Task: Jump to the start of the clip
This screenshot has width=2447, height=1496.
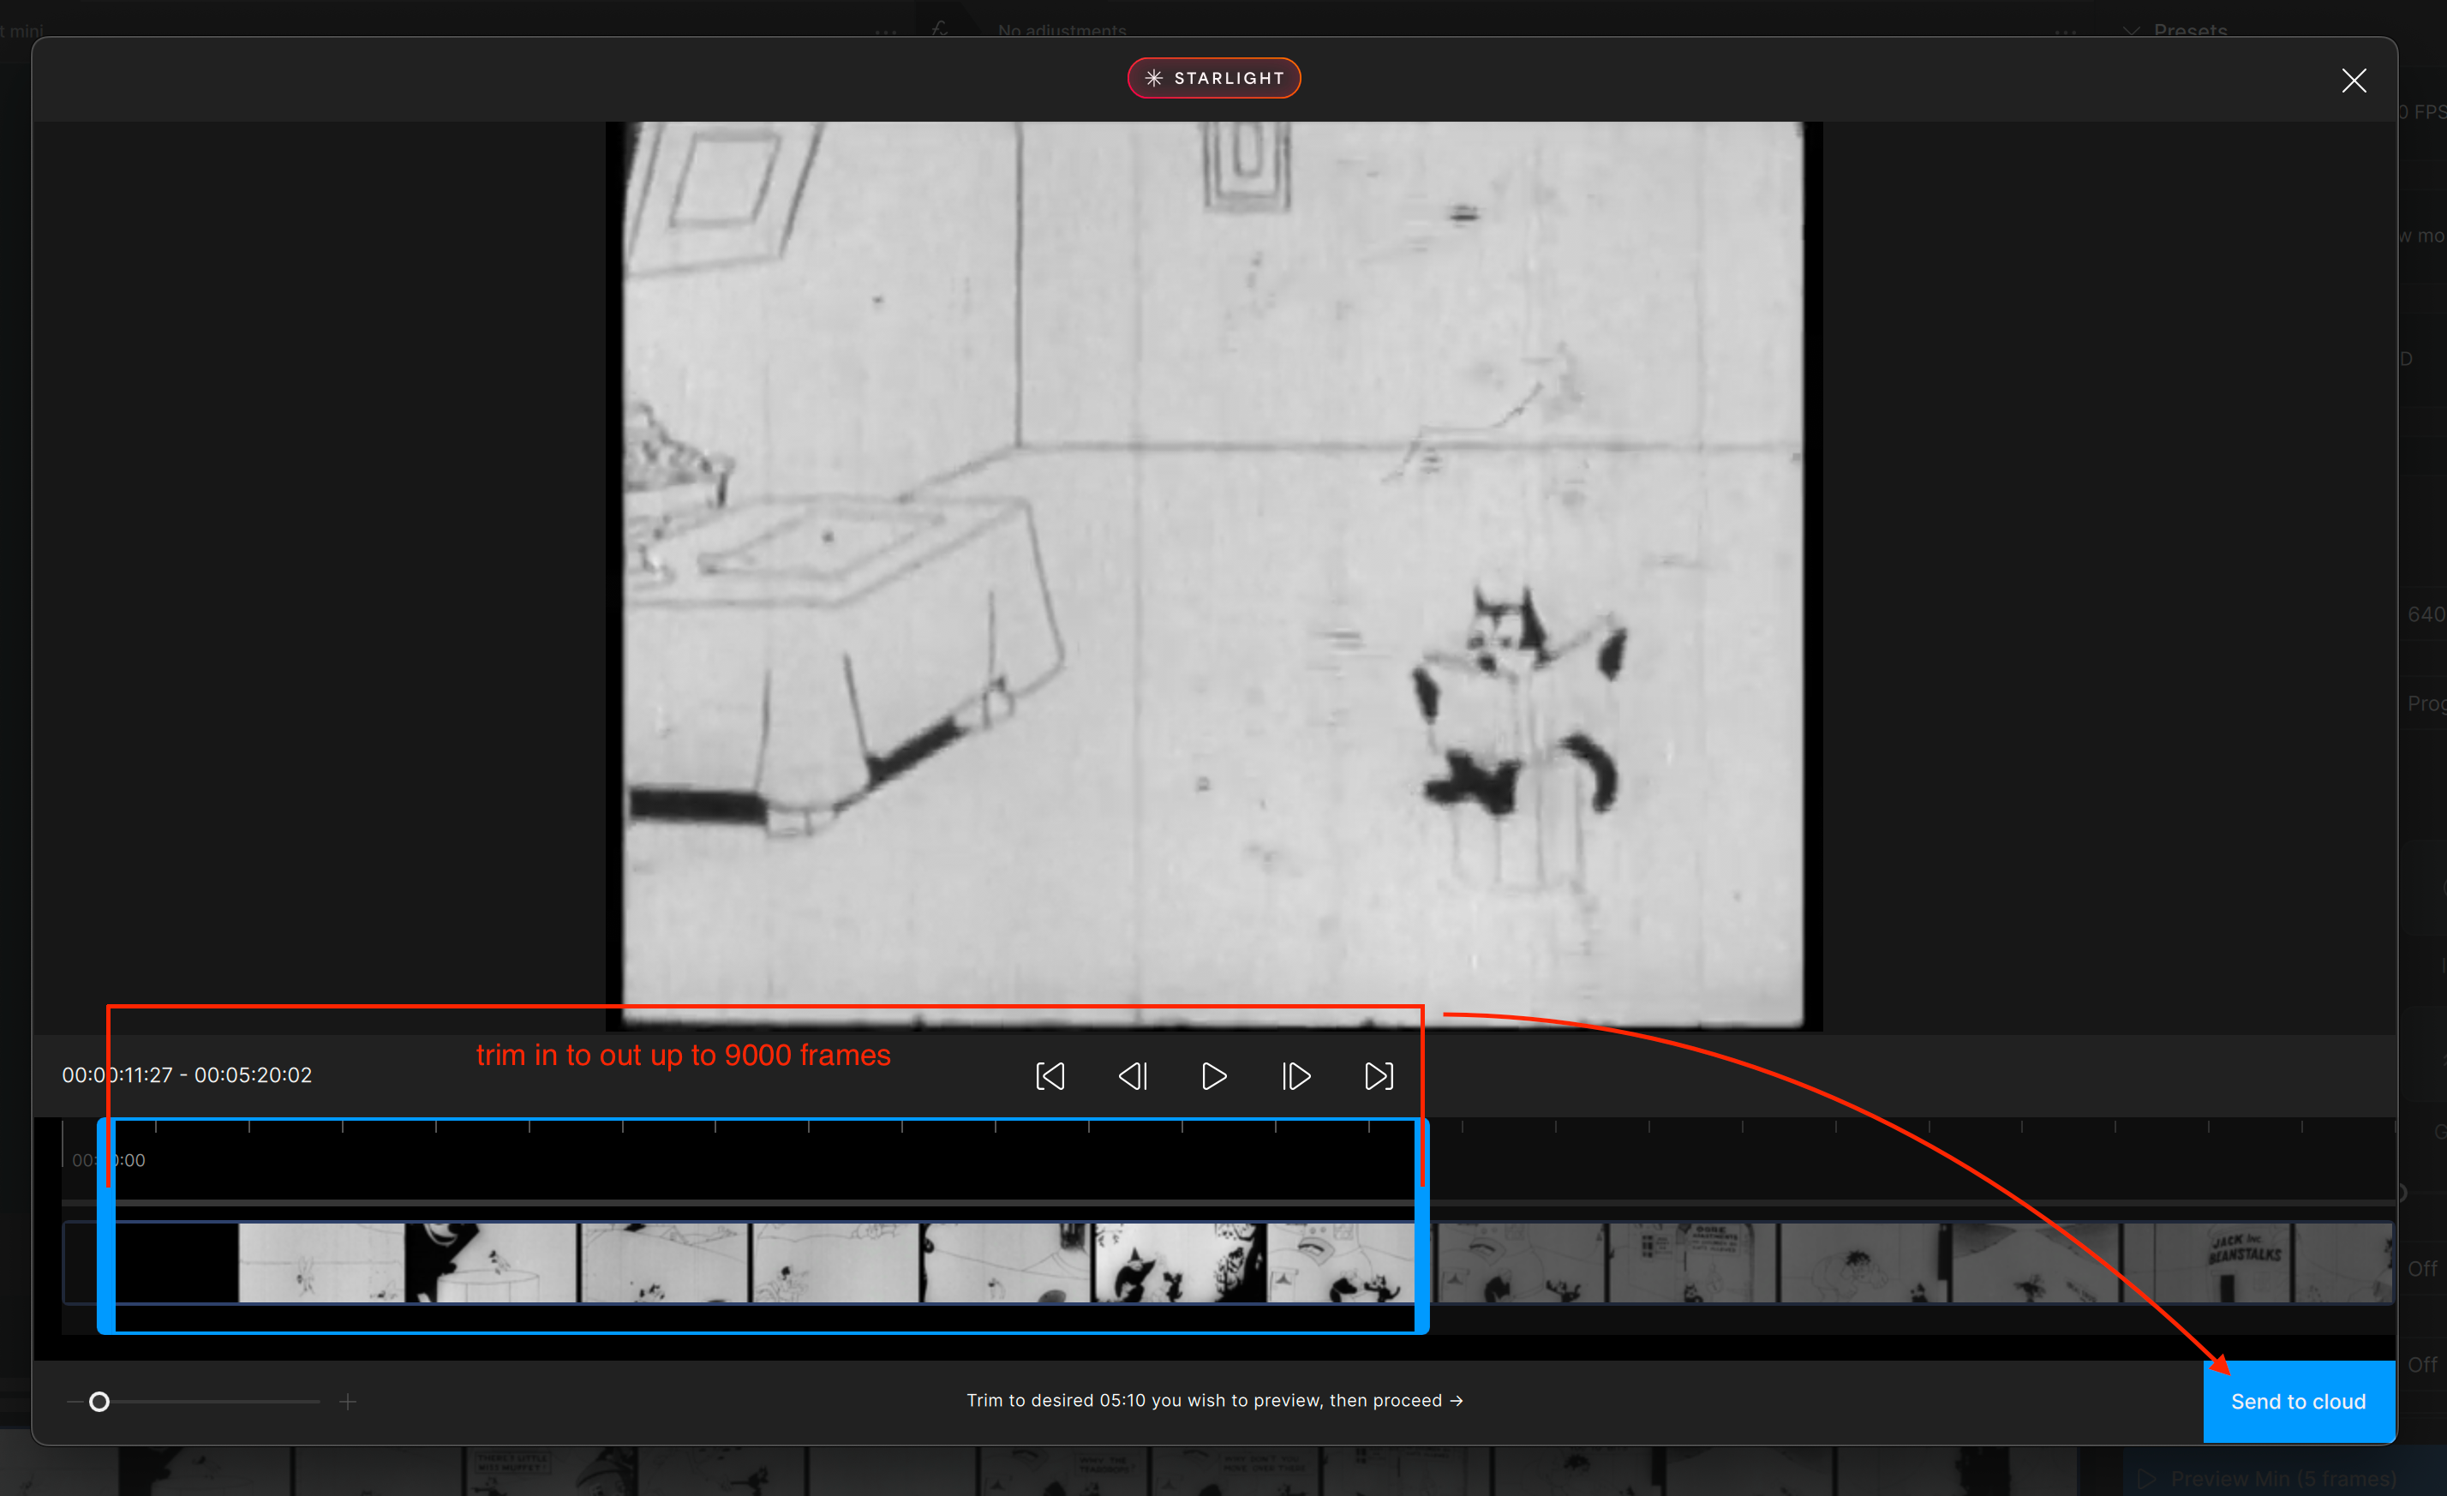Action: (1050, 1076)
